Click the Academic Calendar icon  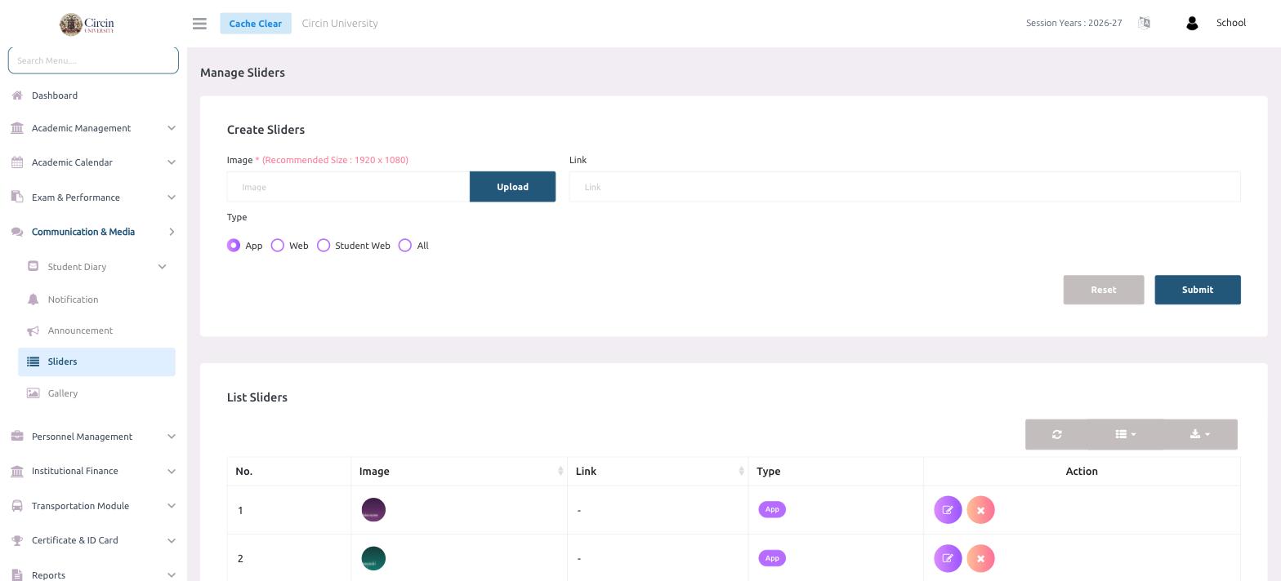point(17,162)
